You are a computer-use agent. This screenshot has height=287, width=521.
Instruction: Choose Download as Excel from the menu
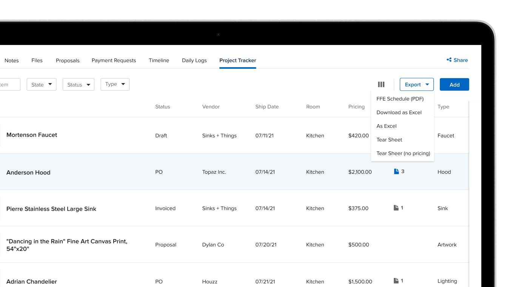pyautogui.click(x=399, y=112)
